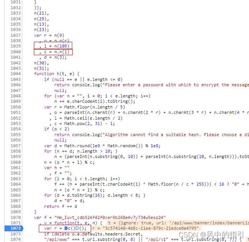Click 'return f += d' statement
Screen dimensions: 249x242
click(x=61, y=206)
